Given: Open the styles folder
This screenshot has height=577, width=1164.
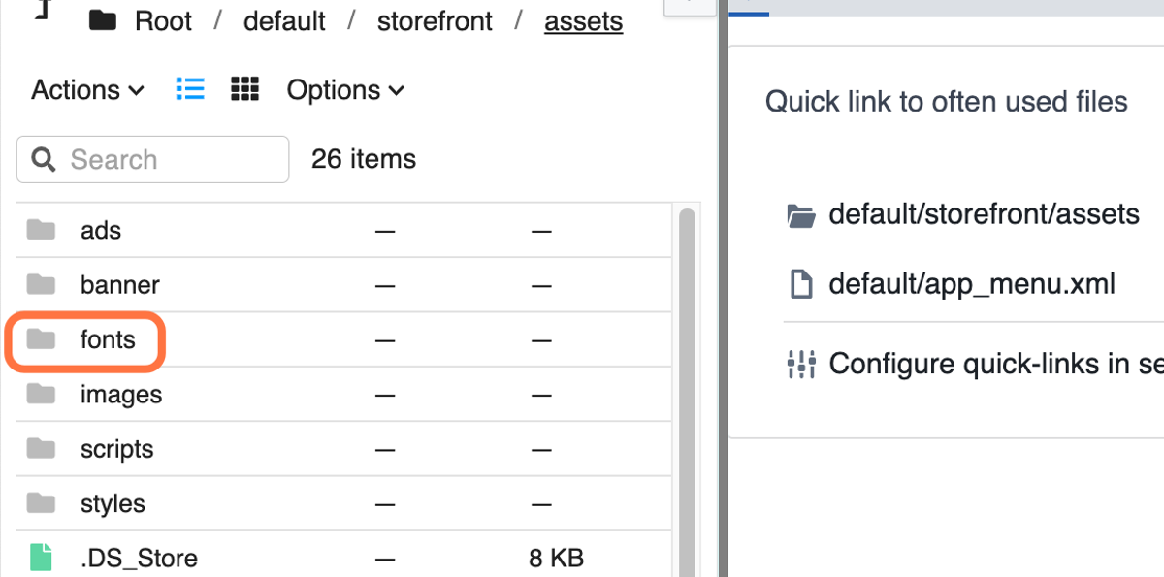Looking at the screenshot, I should pyautogui.click(x=113, y=503).
